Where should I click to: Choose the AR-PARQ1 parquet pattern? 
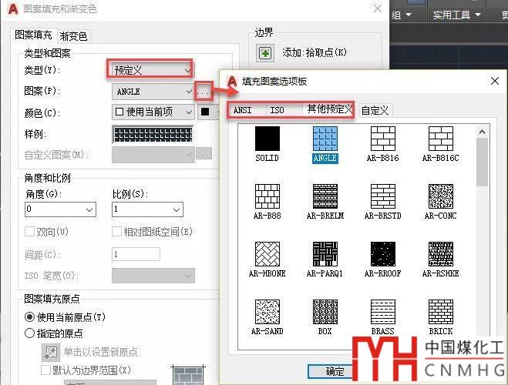point(325,254)
